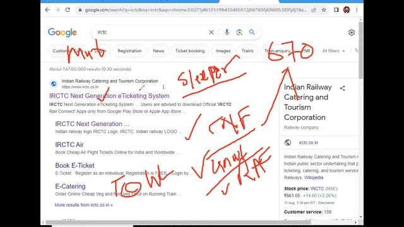
Task: Go forward using the browser arrow
Action: pyautogui.click(x=57, y=10)
